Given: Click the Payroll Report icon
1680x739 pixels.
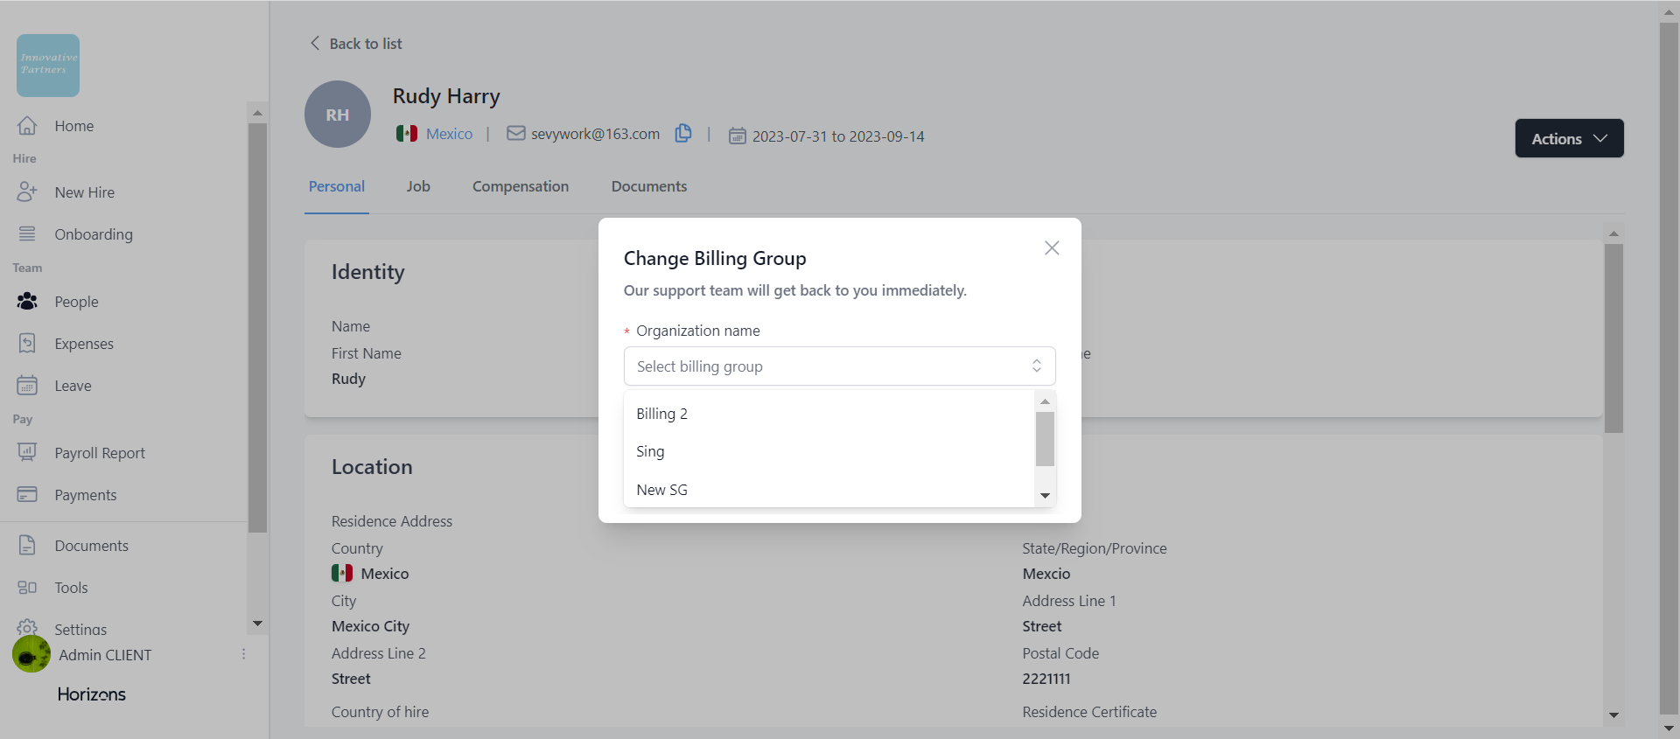Looking at the screenshot, I should pyautogui.click(x=27, y=453).
